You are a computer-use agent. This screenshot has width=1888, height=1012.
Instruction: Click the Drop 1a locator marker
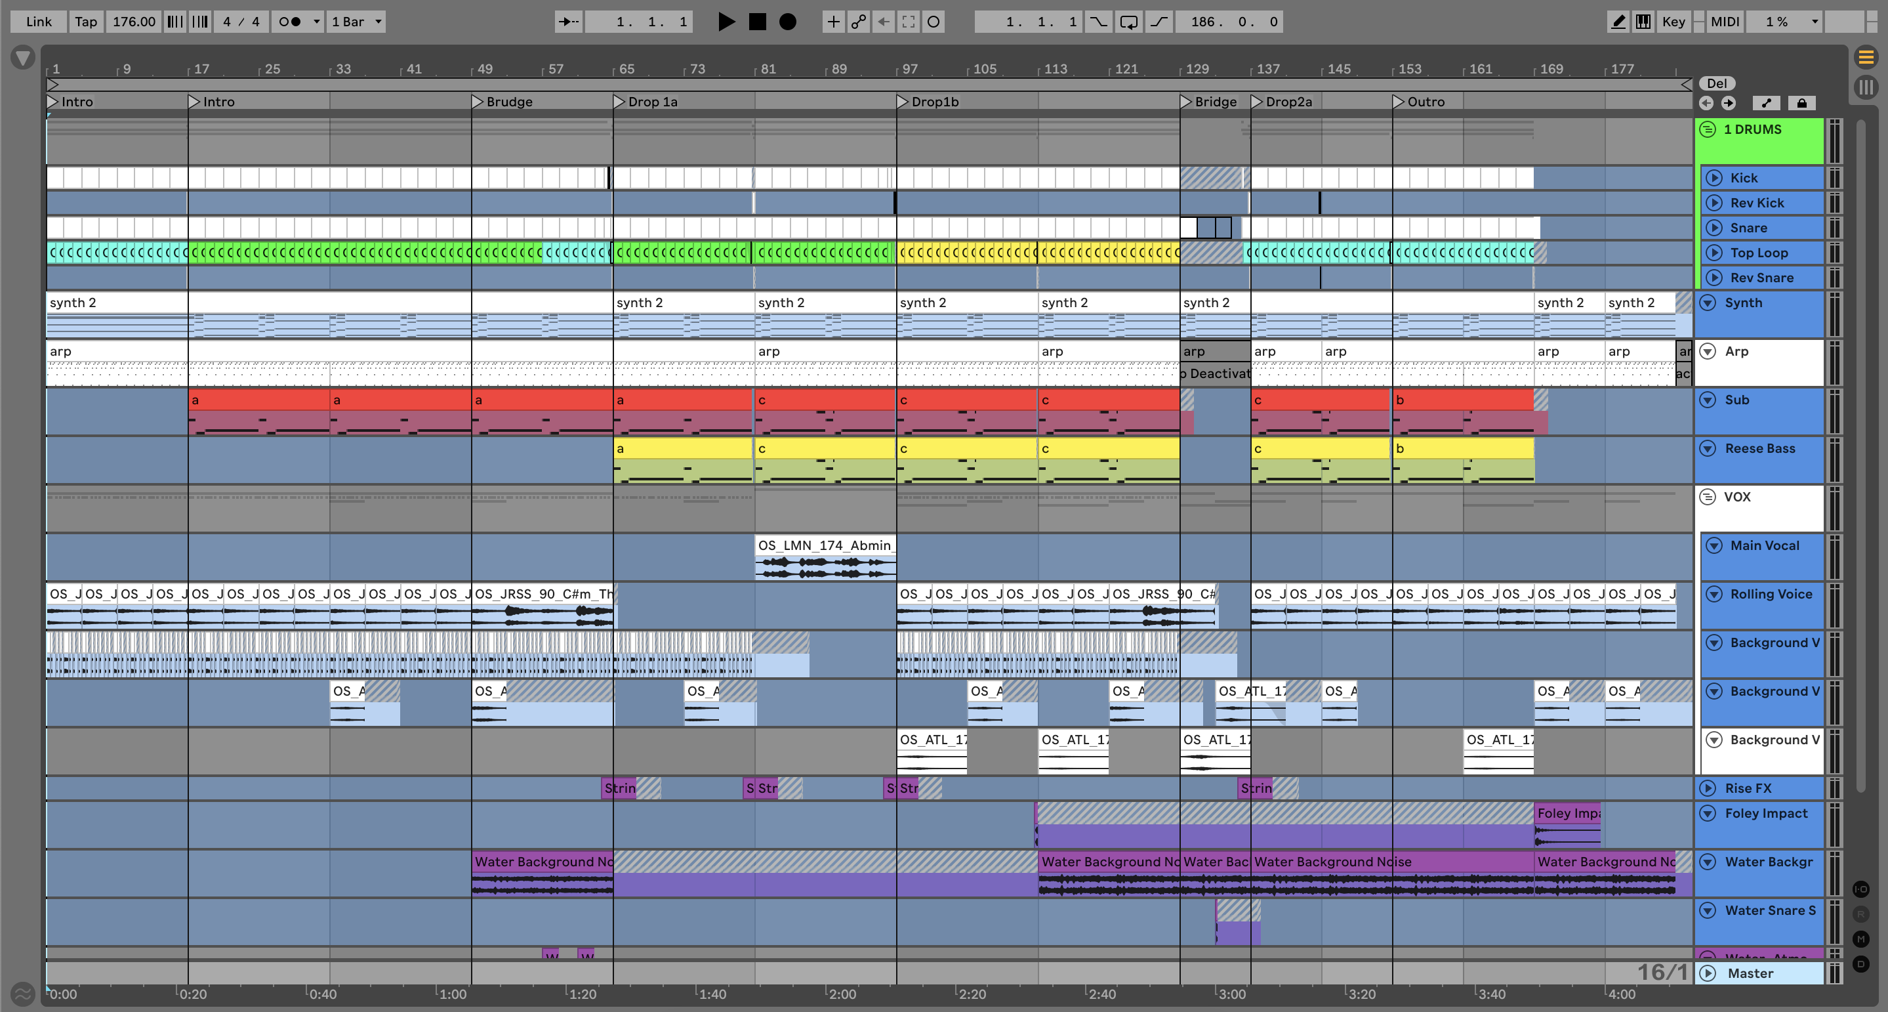pos(619,102)
